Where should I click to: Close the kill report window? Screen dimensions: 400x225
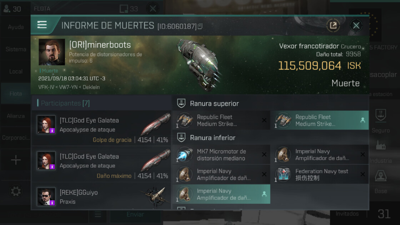[x=356, y=25]
